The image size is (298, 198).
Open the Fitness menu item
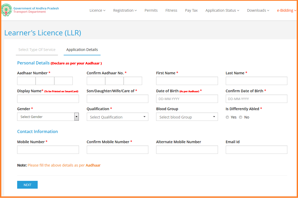171,10
